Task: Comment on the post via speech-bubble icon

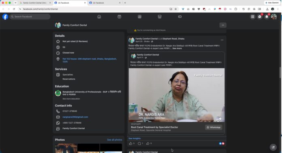Action: click(139, 143)
